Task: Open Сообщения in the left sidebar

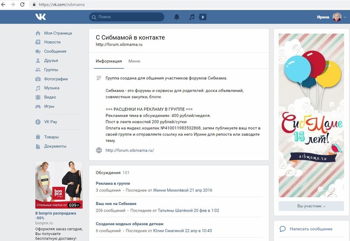Action: [x=55, y=51]
